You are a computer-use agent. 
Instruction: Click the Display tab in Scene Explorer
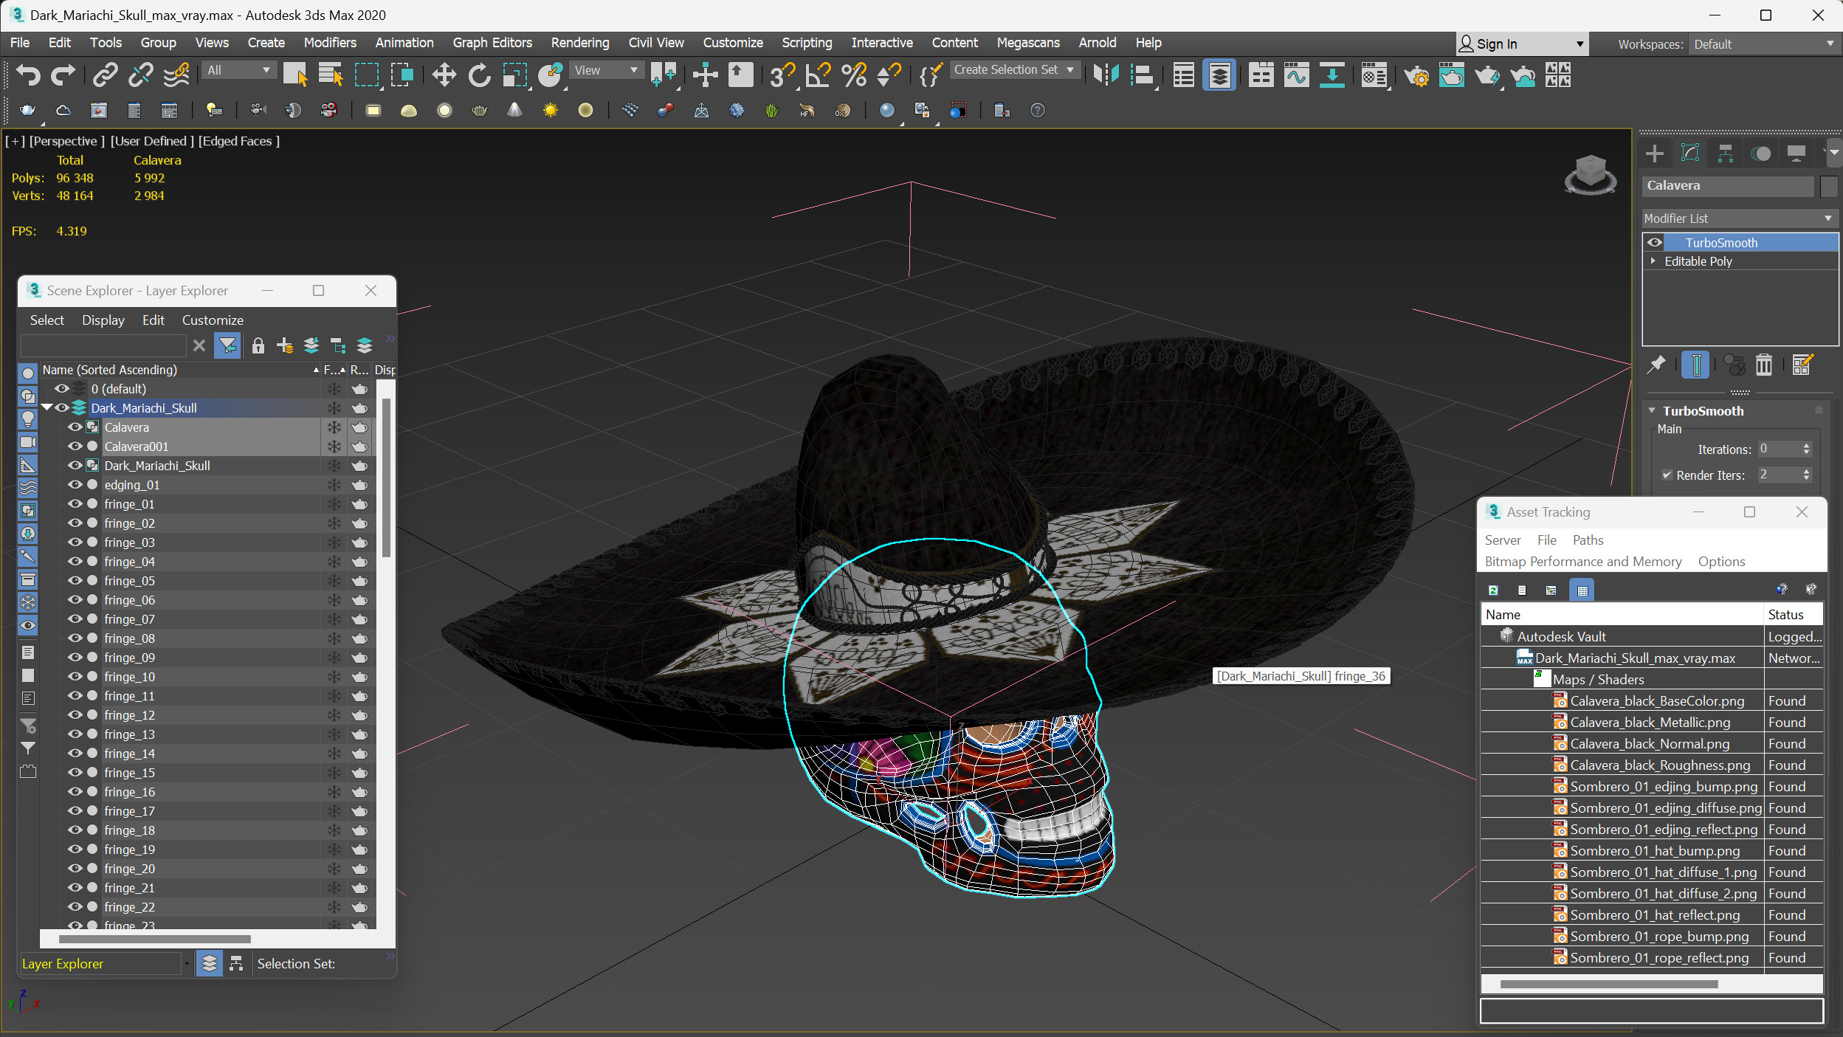(x=101, y=319)
